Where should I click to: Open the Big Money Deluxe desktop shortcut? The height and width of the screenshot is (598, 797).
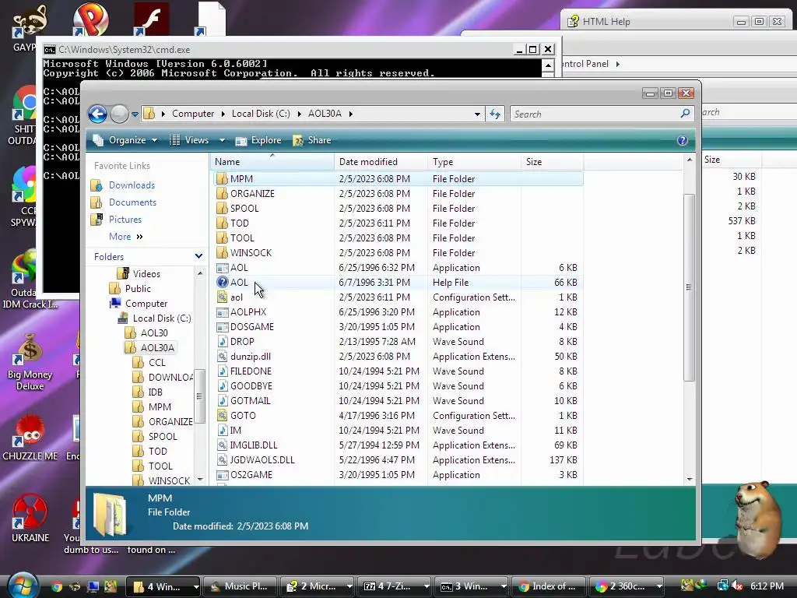[30, 361]
